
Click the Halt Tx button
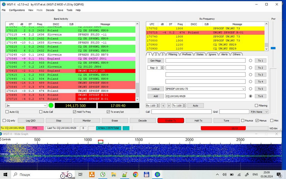tap(198, 121)
